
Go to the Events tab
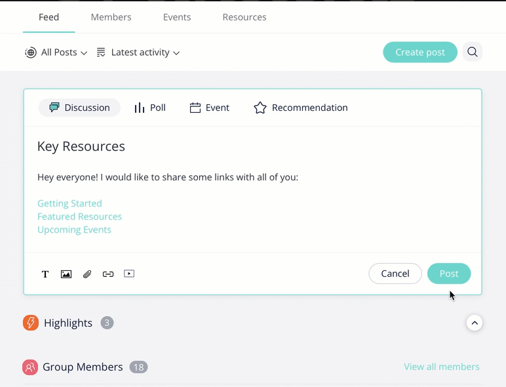[177, 17]
